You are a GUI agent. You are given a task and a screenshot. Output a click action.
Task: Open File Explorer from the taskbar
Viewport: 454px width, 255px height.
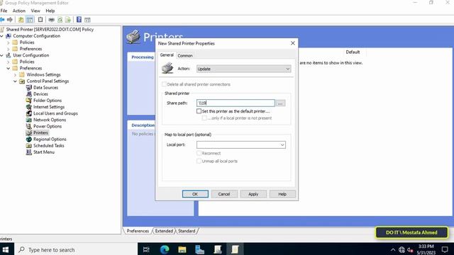pyautogui.click(x=182, y=249)
